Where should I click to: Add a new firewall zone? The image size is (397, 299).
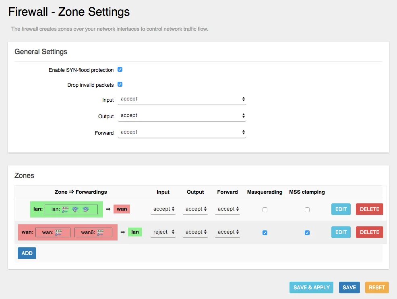(27, 253)
